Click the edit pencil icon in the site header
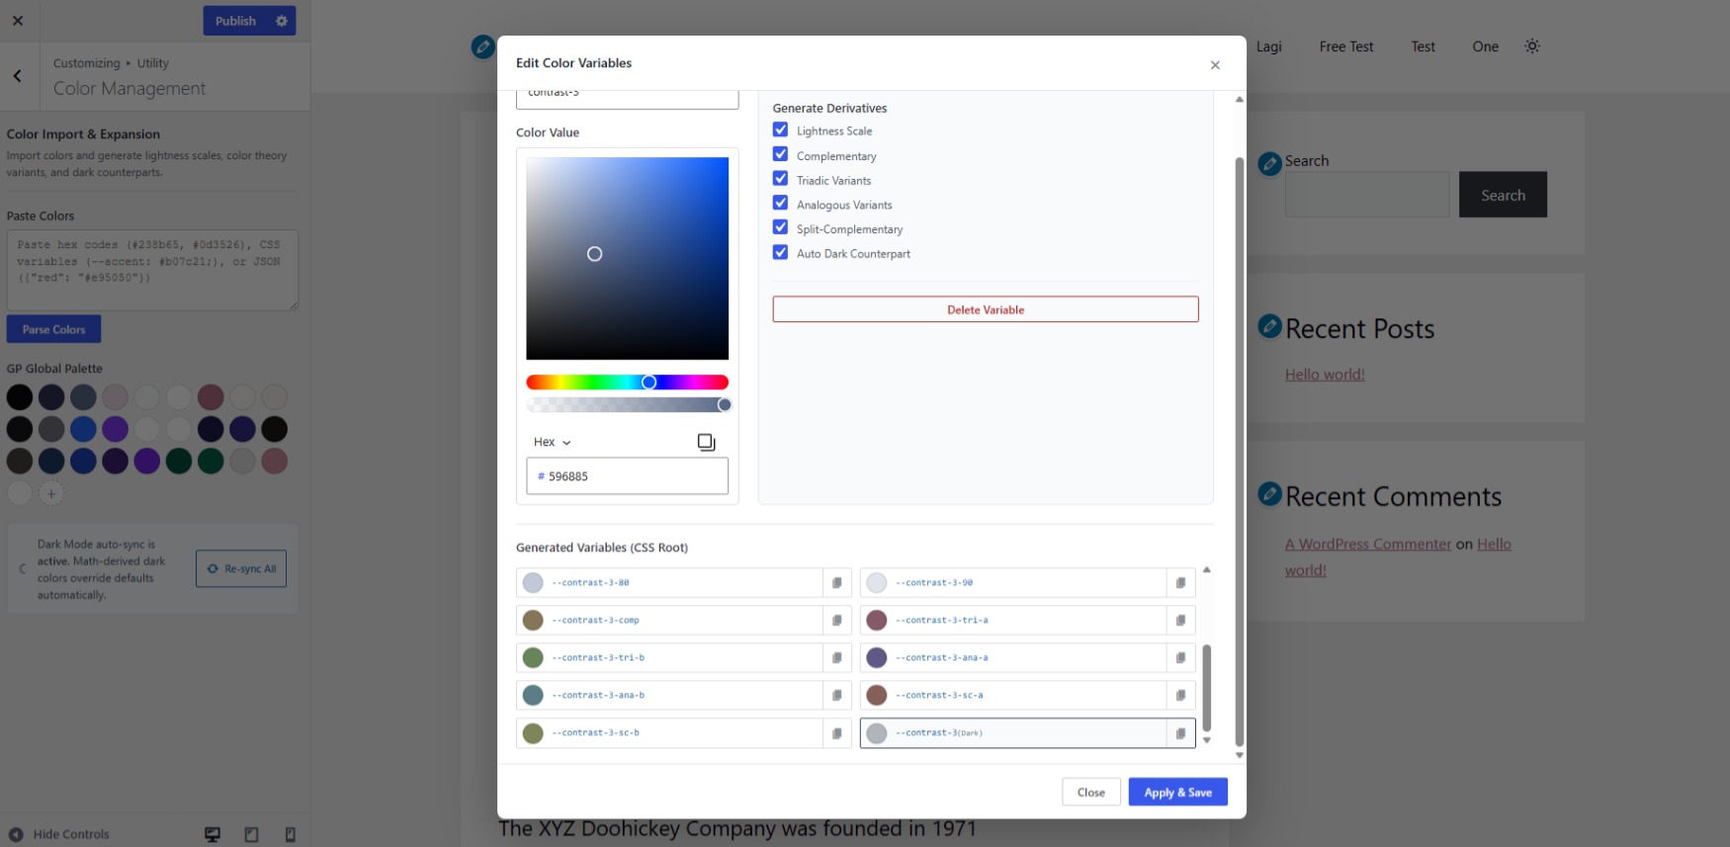Screen dimensions: 1730x847 pyautogui.click(x=482, y=46)
